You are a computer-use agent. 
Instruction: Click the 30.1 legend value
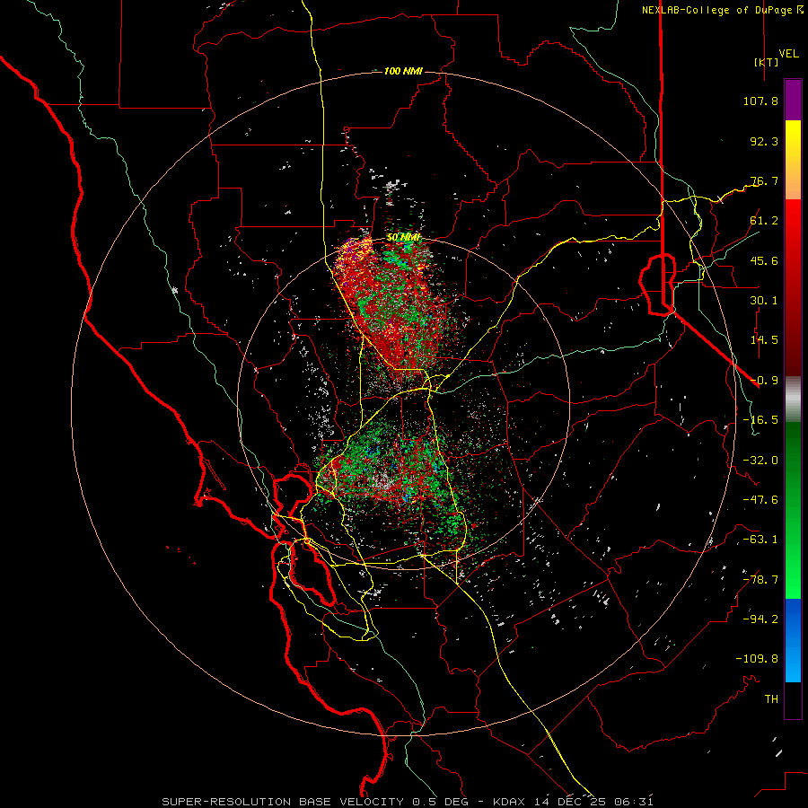point(764,301)
